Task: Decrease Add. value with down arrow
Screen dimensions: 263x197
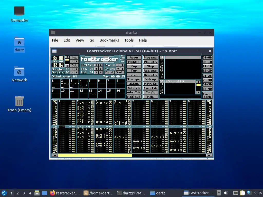Action: click(x=100, y=73)
